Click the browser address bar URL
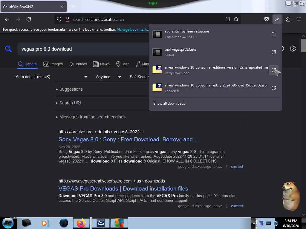The width and height of the screenshot is (306, 229). coord(98,19)
